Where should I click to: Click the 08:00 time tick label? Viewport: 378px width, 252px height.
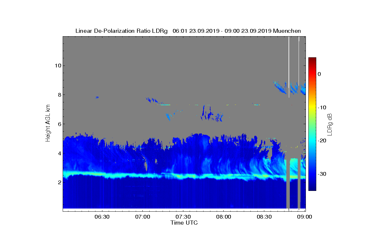[223, 217]
